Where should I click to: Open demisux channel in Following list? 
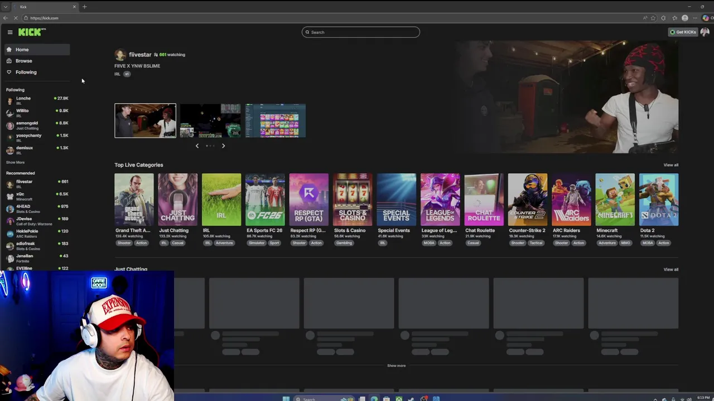[x=37, y=150]
